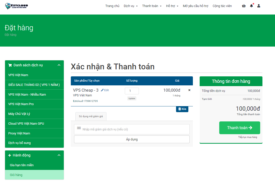The height and width of the screenshot is (185, 275).
Task: Collapse the Hành động panel
Action: [x=59, y=155]
